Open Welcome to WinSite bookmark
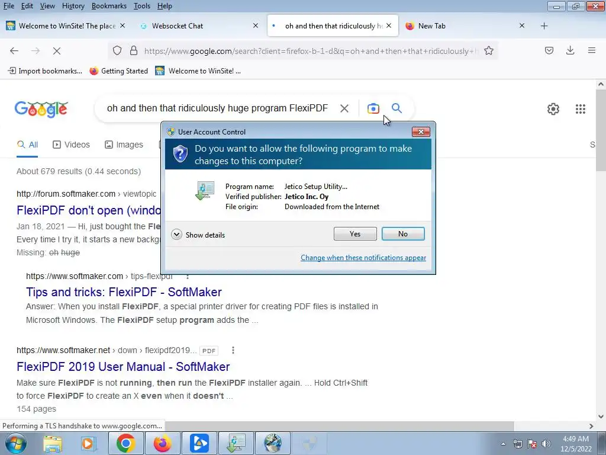Screen dimensions: 606x455 (198, 71)
